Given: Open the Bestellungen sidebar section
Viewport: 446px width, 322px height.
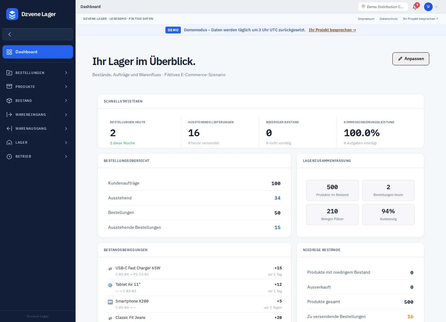Looking at the screenshot, I should click(38, 73).
